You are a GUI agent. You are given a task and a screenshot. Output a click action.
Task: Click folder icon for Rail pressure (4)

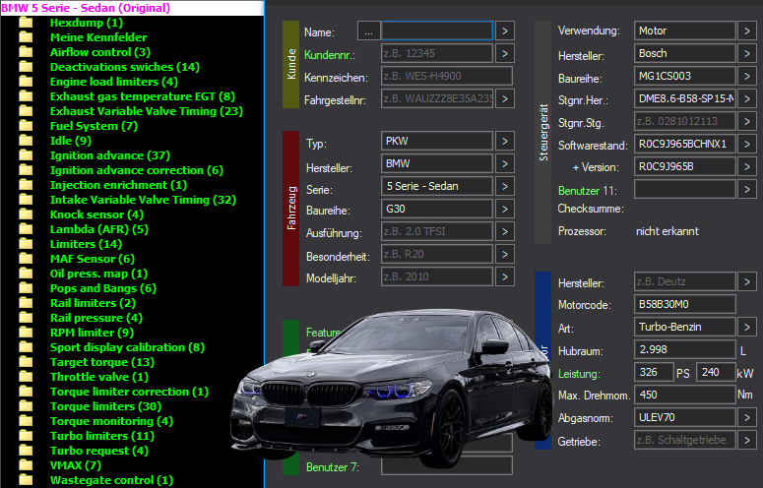26,318
